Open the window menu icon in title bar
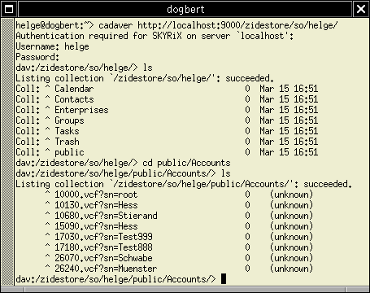370x293 pixels. [x=9, y=9]
